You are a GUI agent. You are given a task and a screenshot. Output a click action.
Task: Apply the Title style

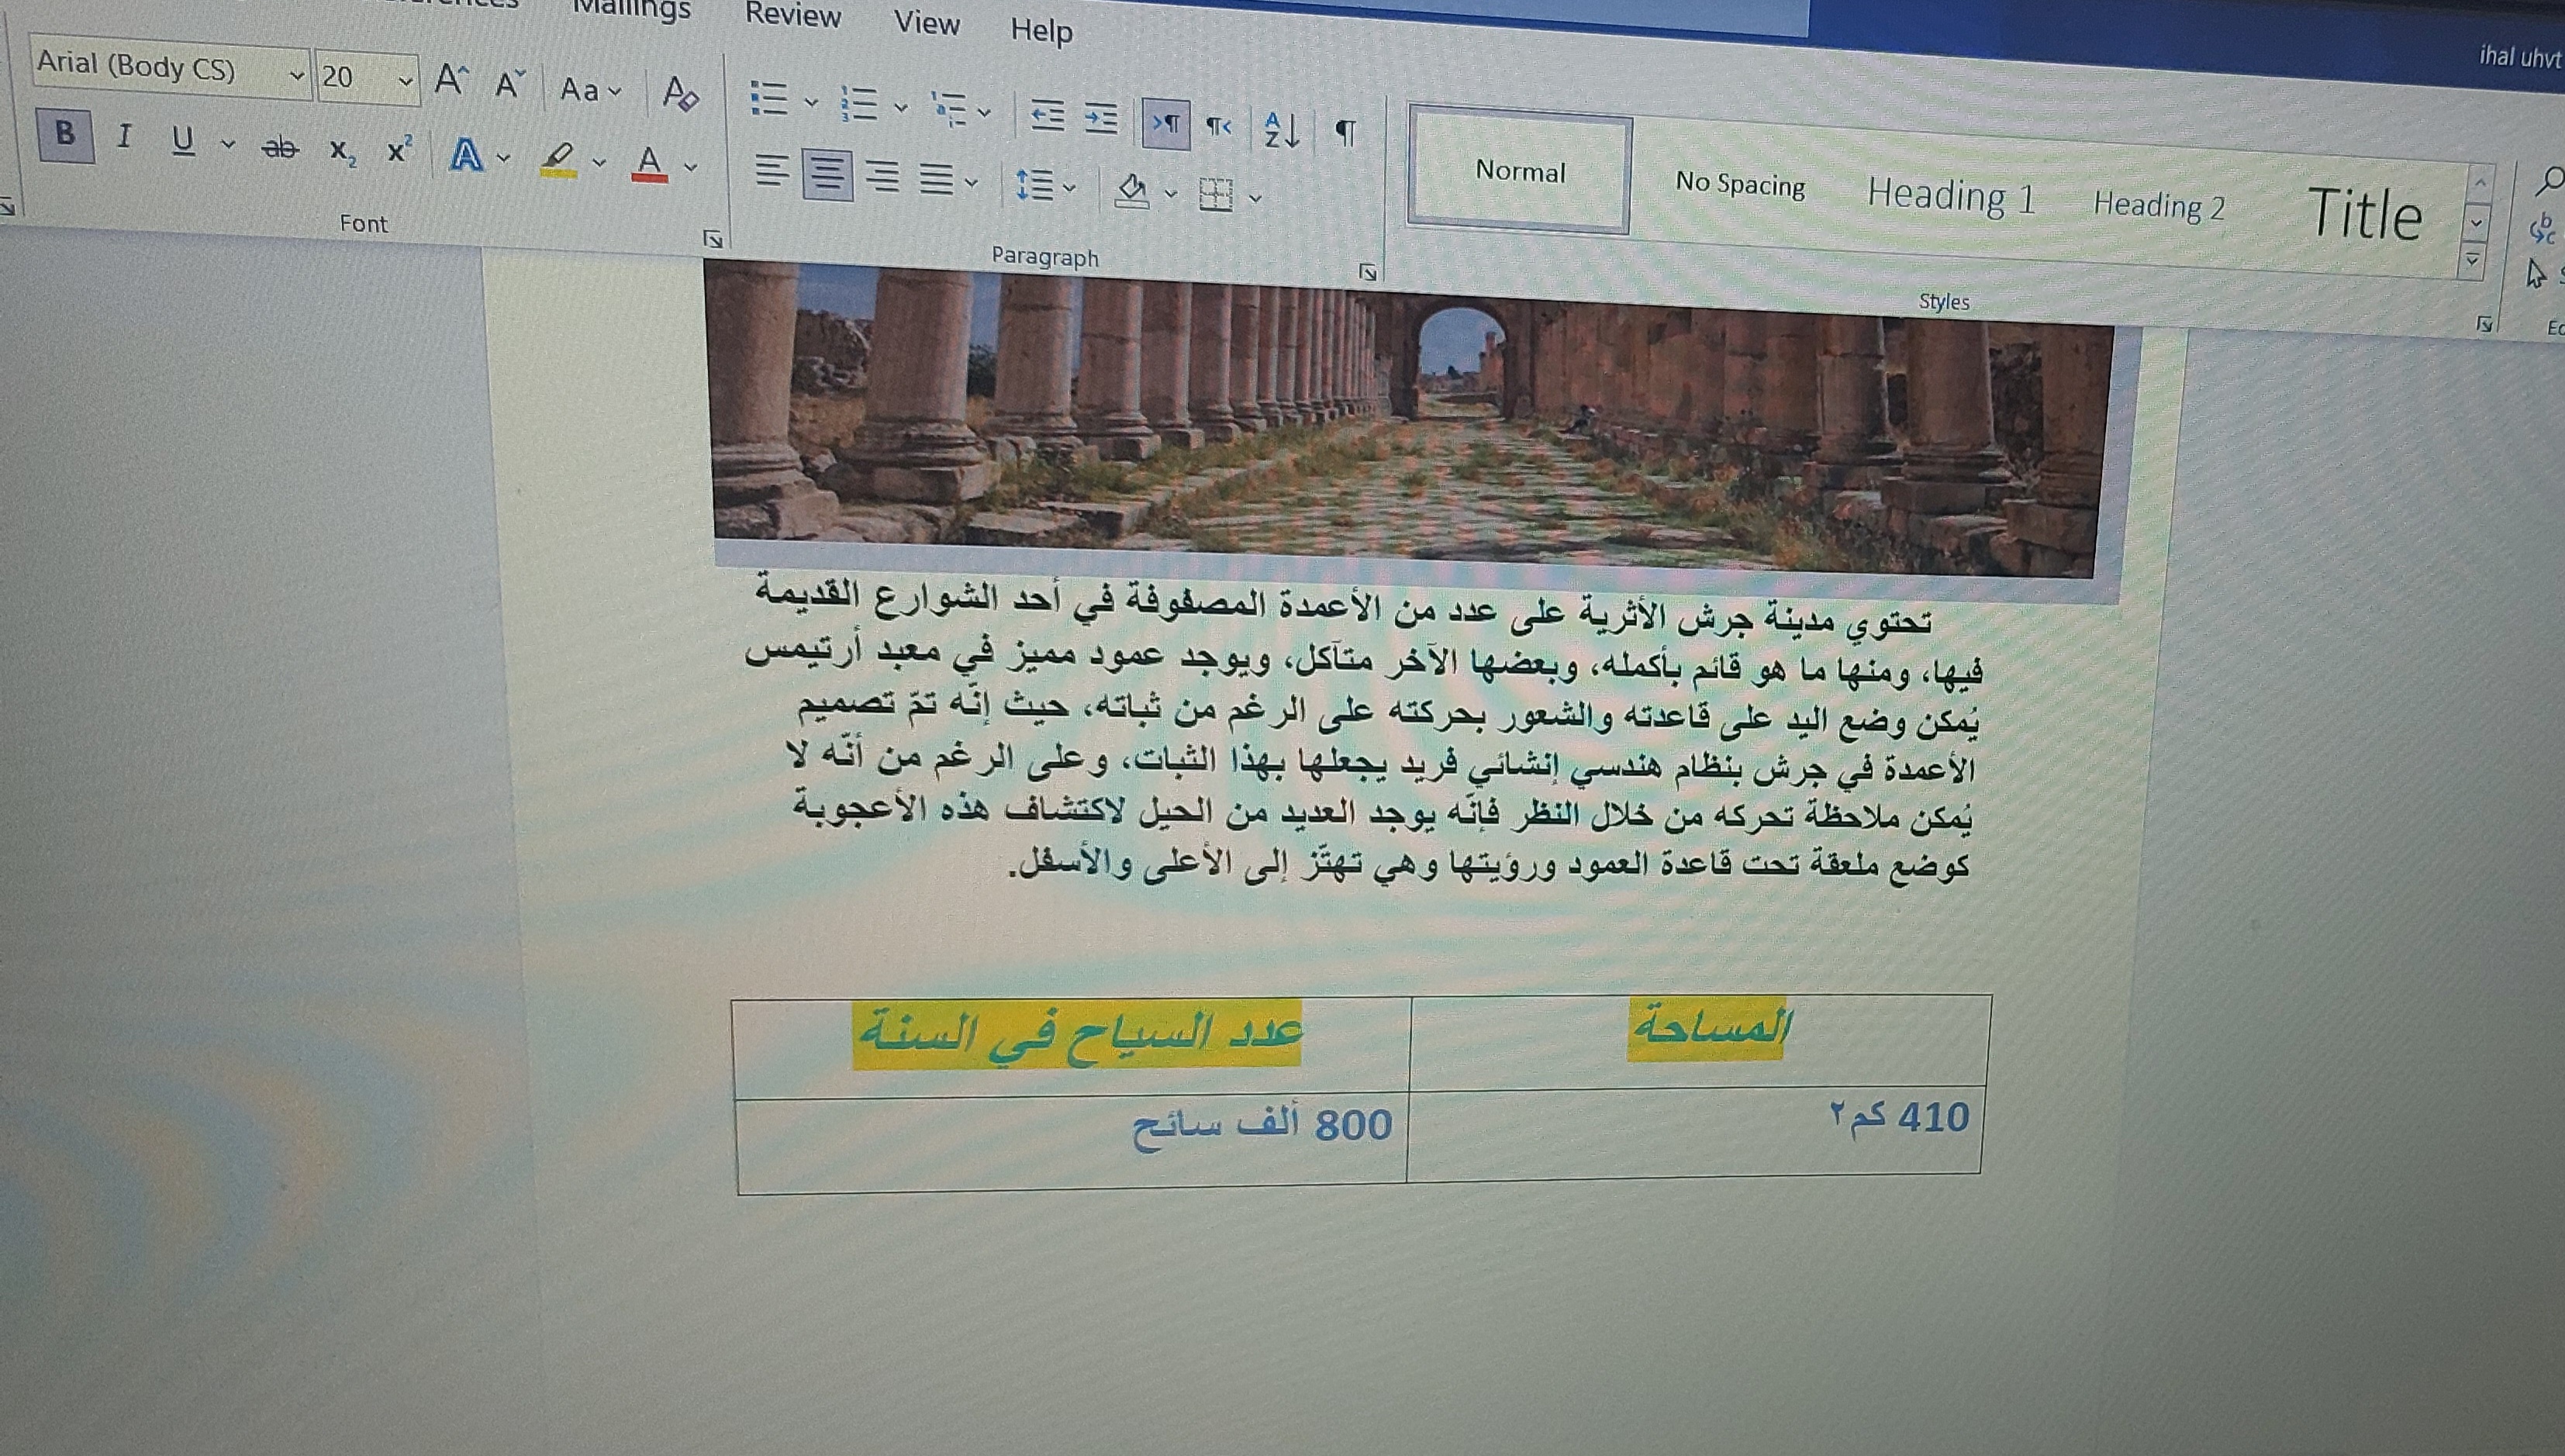coord(2364,214)
